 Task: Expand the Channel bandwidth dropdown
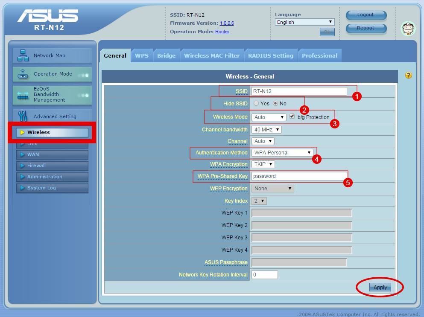click(266, 130)
